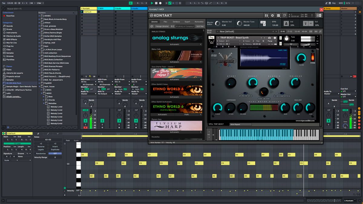
Task: Expand the ARABIC folder
Action: pos(40,16)
